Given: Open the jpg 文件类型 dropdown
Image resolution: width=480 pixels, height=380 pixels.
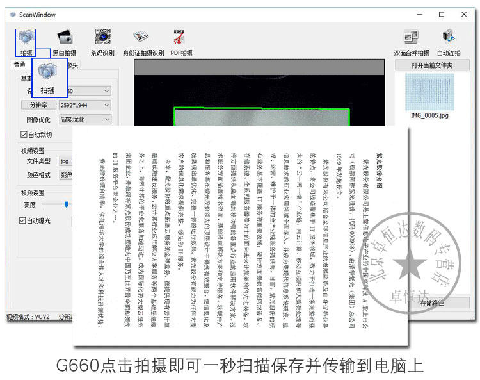Looking at the screenshot, I should 66,161.
